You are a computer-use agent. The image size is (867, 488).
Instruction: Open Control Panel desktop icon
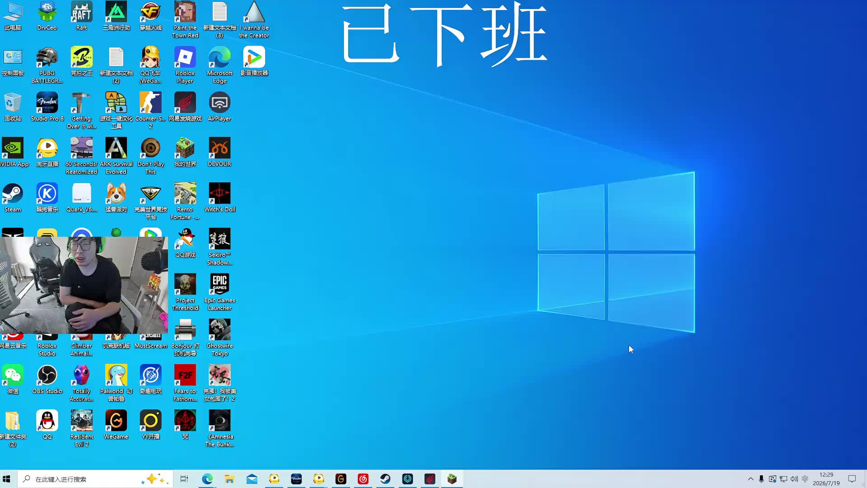[x=13, y=61]
